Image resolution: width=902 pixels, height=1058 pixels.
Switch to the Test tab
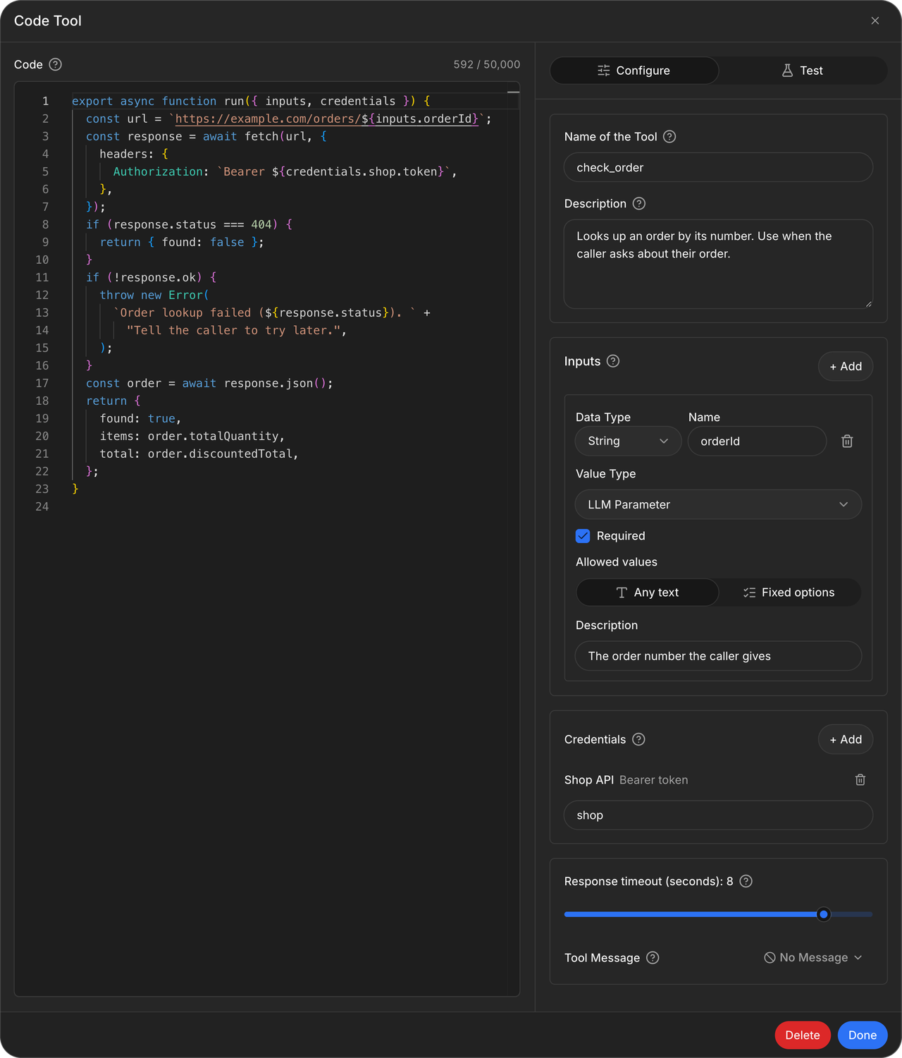[803, 71]
